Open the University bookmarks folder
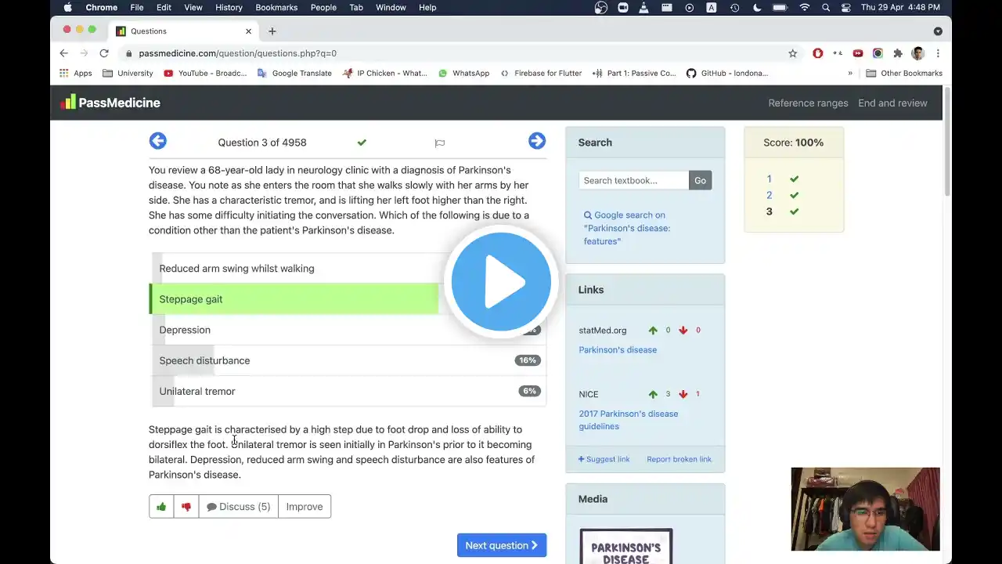The height and width of the screenshot is (564, 1002). 128,74
